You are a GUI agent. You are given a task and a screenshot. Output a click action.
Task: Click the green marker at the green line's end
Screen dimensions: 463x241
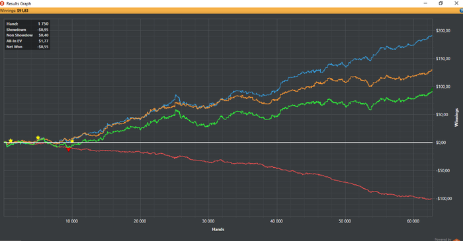click(x=433, y=89)
